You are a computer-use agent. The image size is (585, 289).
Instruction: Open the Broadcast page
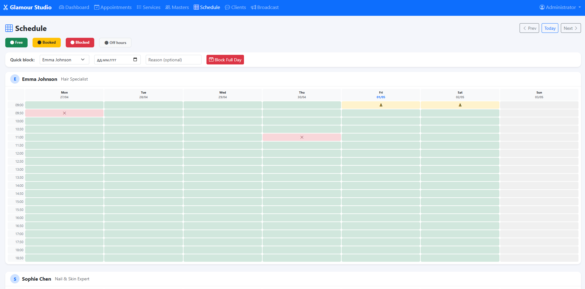click(x=265, y=7)
